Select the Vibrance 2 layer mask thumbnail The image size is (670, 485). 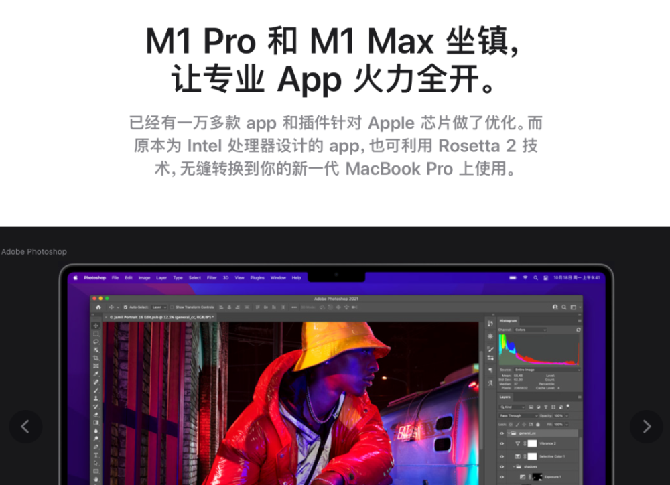(x=533, y=444)
